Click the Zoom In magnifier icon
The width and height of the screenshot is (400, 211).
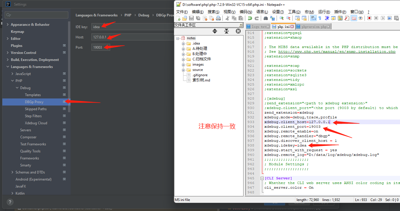coord(281,18)
